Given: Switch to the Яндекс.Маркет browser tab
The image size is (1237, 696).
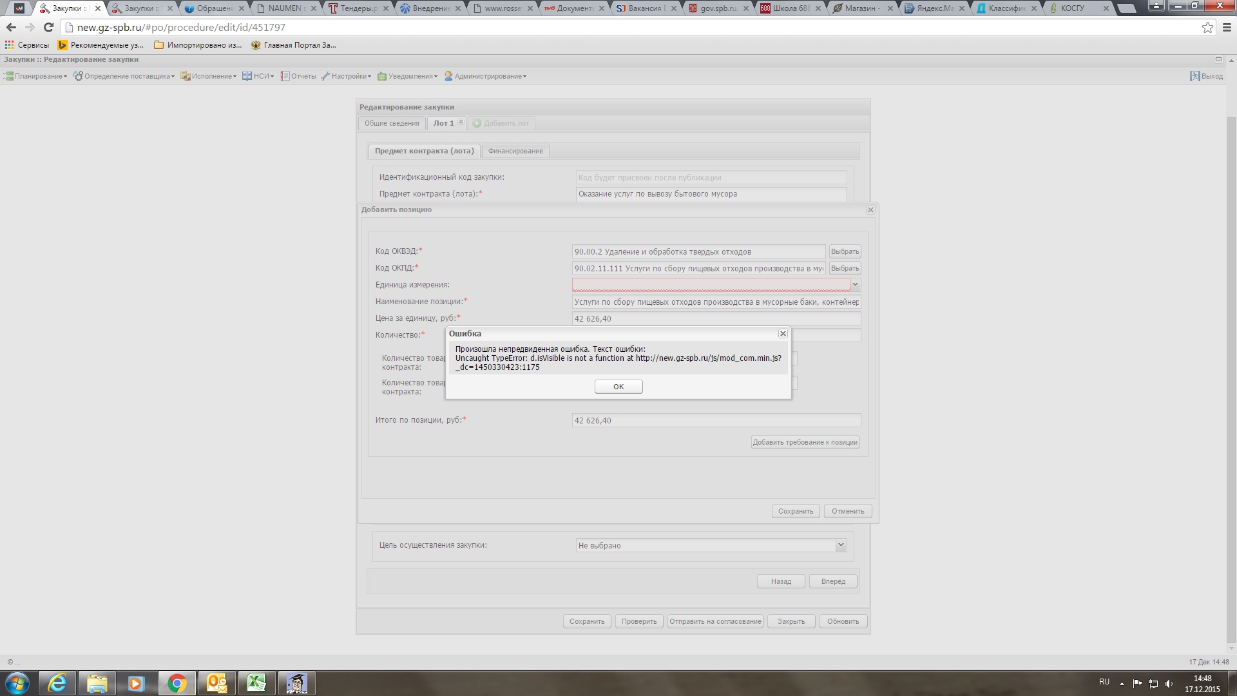Looking at the screenshot, I should [934, 8].
